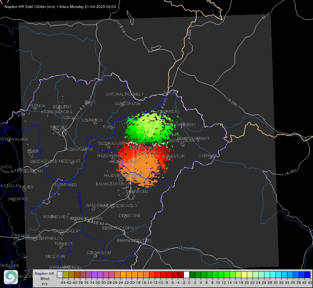Click the swirl logo icon at bottom left
313x288 pixels.
tap(11, 277)
